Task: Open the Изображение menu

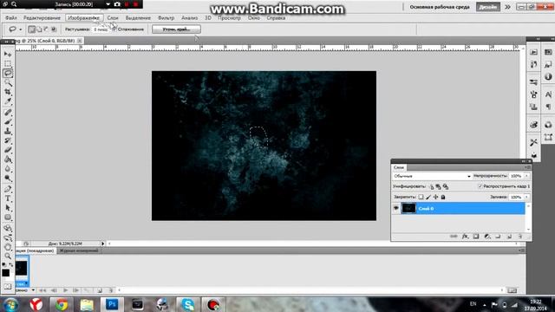Action: 84,17
